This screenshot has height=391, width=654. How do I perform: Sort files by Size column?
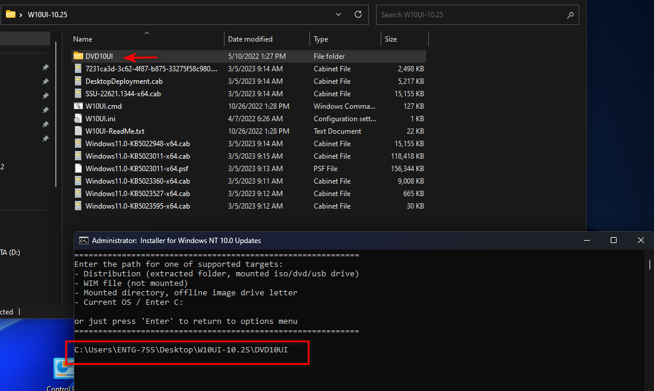click(x=391, y=39)
